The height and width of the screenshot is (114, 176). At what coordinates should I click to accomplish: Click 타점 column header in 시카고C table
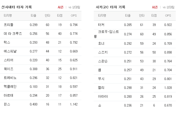pos(154,16)
